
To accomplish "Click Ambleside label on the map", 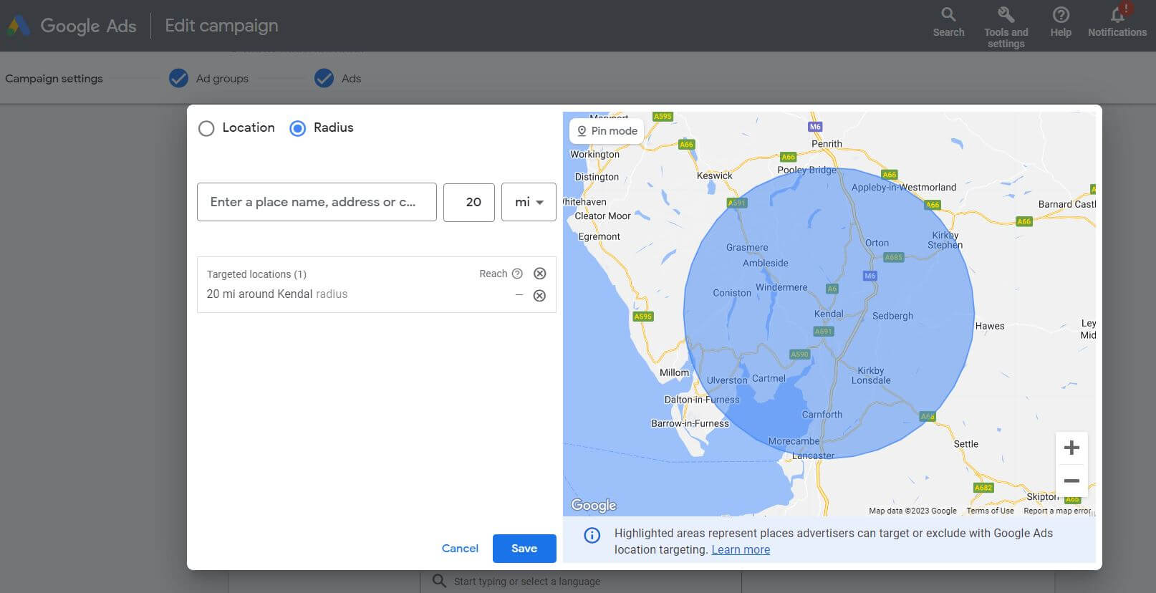I will [x=765, y=263].
